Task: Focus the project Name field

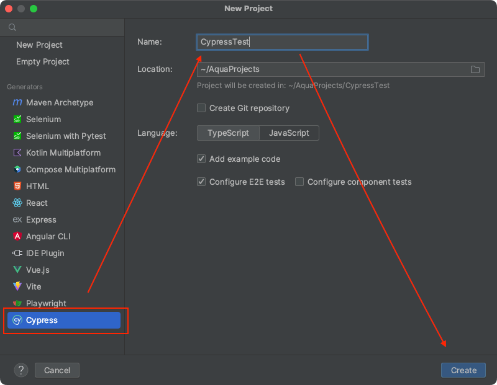Action: click(282, 42)
